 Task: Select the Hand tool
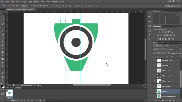coord(3,77)
